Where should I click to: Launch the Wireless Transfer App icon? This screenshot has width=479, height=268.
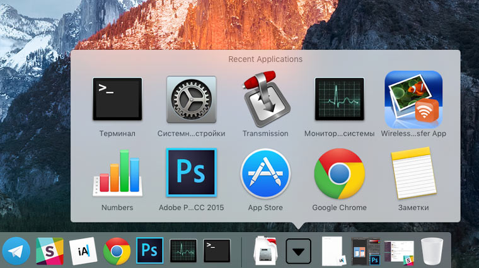[x=413, y=100]
